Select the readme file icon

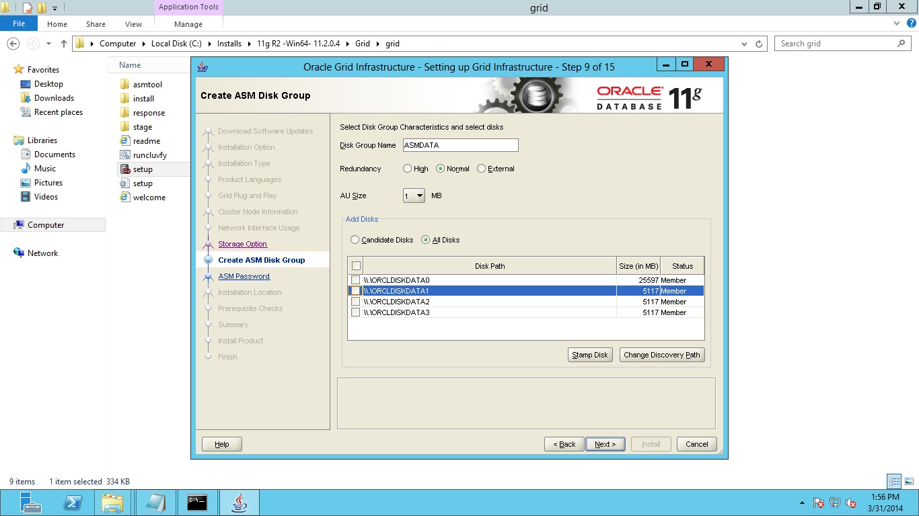point(124,141)
